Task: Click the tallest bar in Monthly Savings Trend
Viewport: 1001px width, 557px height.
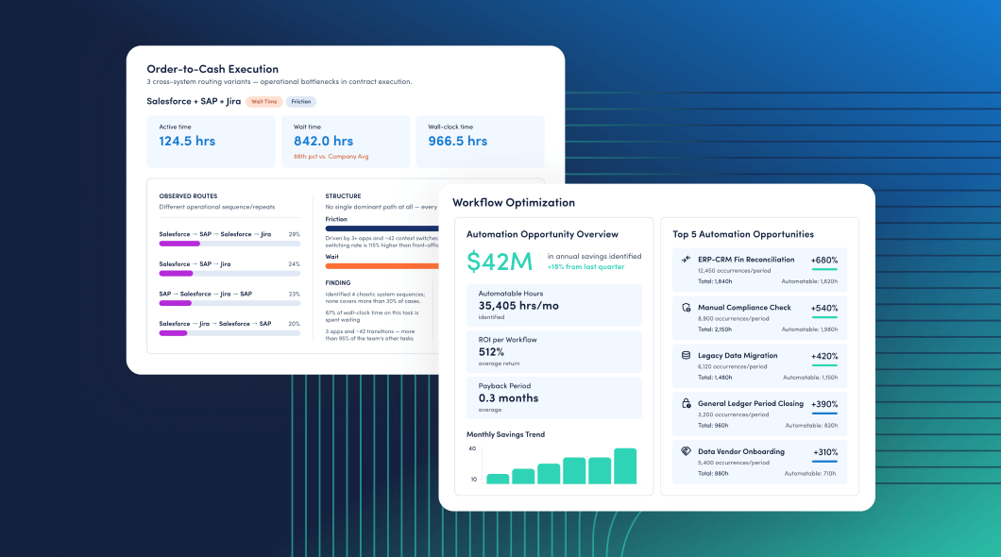Action: pyautogui.click(x=625, y=465)
